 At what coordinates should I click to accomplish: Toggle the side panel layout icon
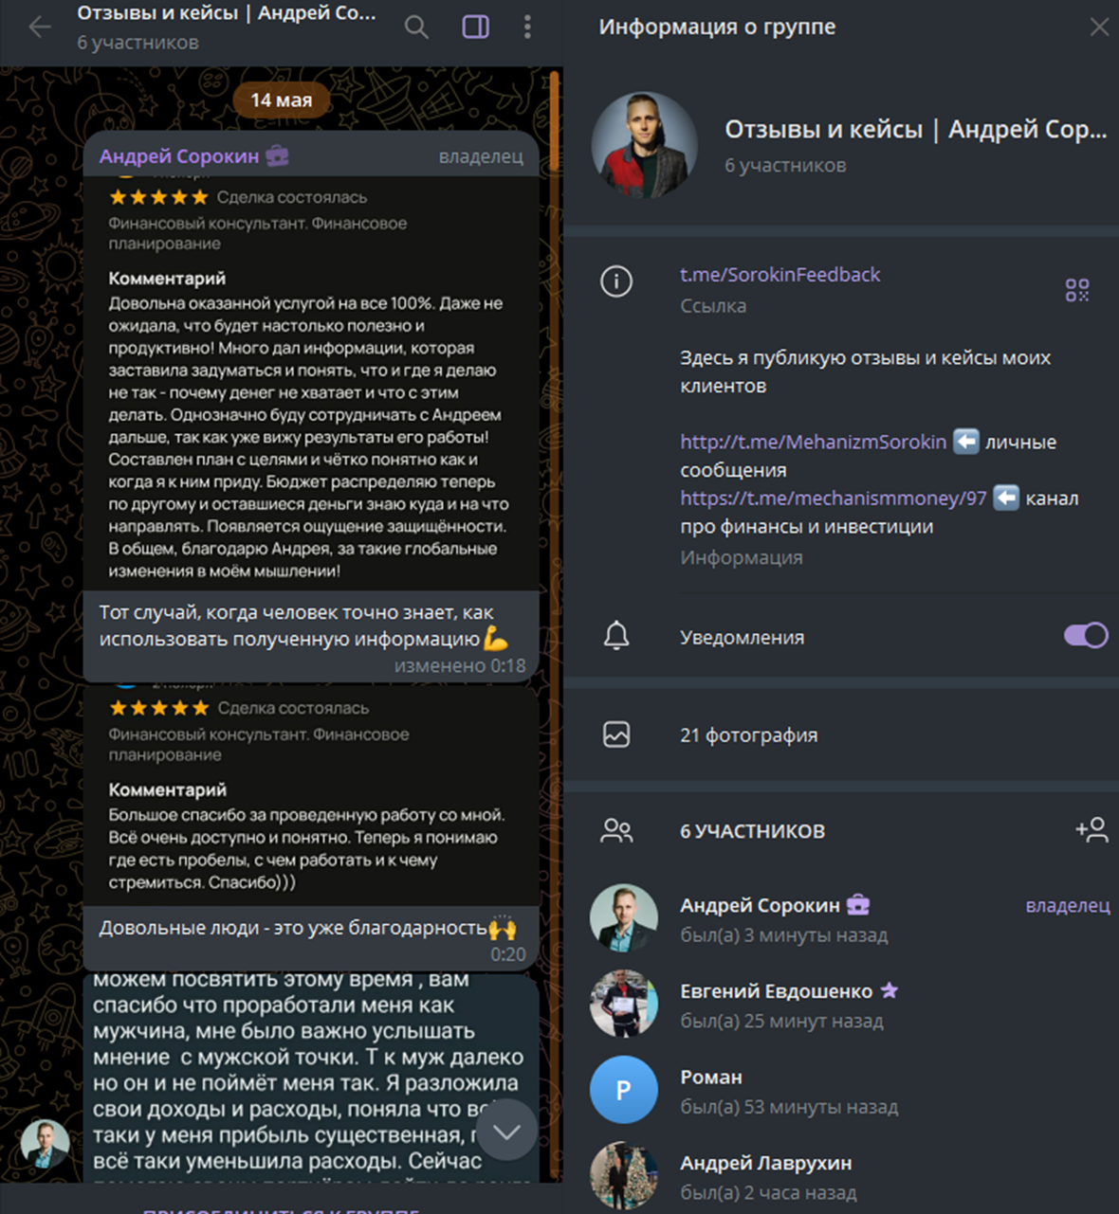pyautogui.click(x=475, y=27)
